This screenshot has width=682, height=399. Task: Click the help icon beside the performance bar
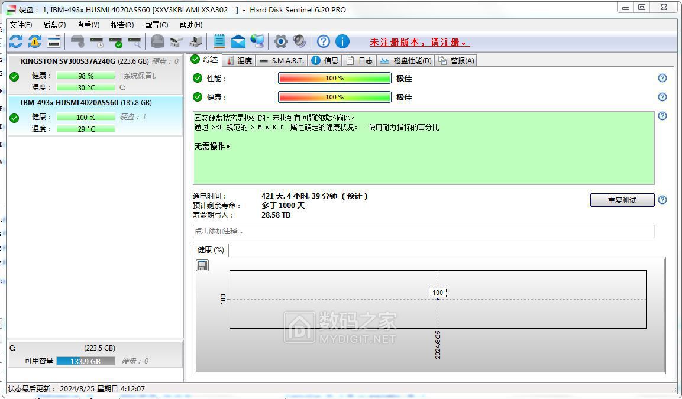tap(662, 78)
